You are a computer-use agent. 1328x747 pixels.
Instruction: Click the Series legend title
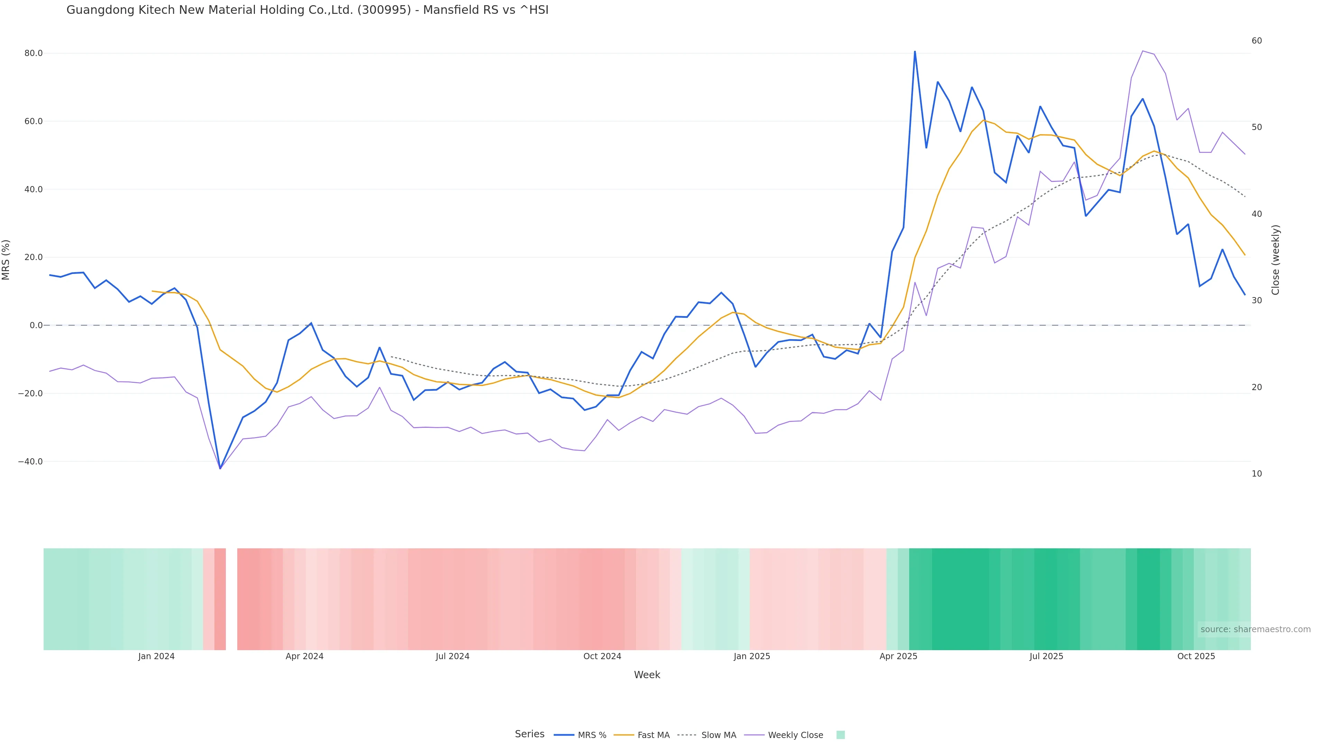tap(529, 734)
